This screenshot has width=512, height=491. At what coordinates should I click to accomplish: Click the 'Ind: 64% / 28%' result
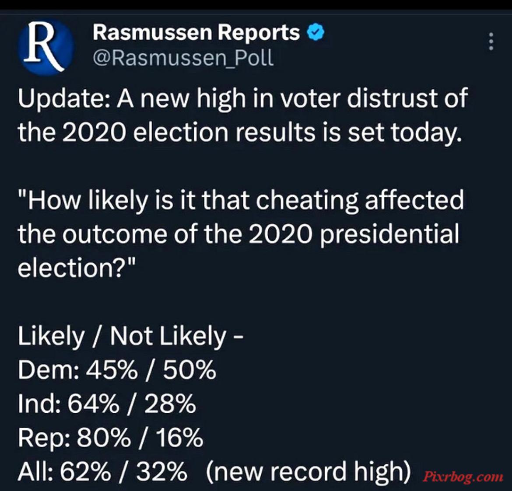pyautogui.click(x=107, y=404)
